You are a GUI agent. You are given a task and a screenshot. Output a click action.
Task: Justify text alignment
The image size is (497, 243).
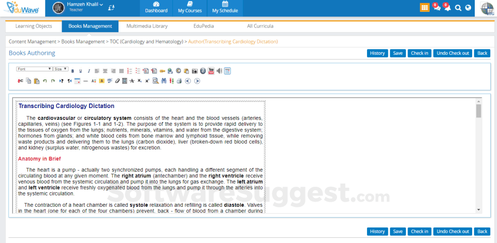[x=121, y=71]
